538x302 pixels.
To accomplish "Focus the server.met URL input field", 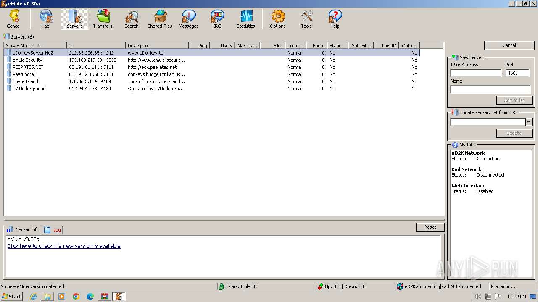I will [x=488, y=122].
